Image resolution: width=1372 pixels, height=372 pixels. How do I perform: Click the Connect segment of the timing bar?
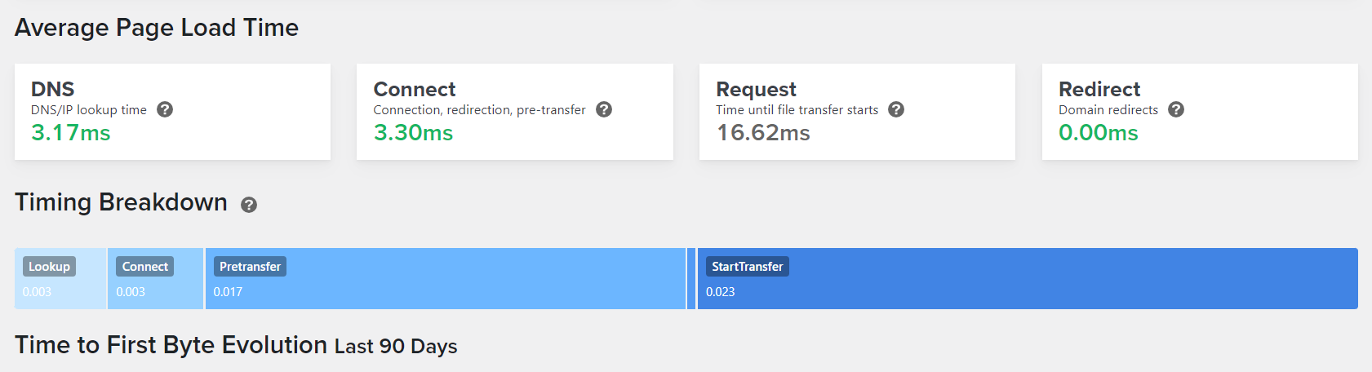coord(155,294)
